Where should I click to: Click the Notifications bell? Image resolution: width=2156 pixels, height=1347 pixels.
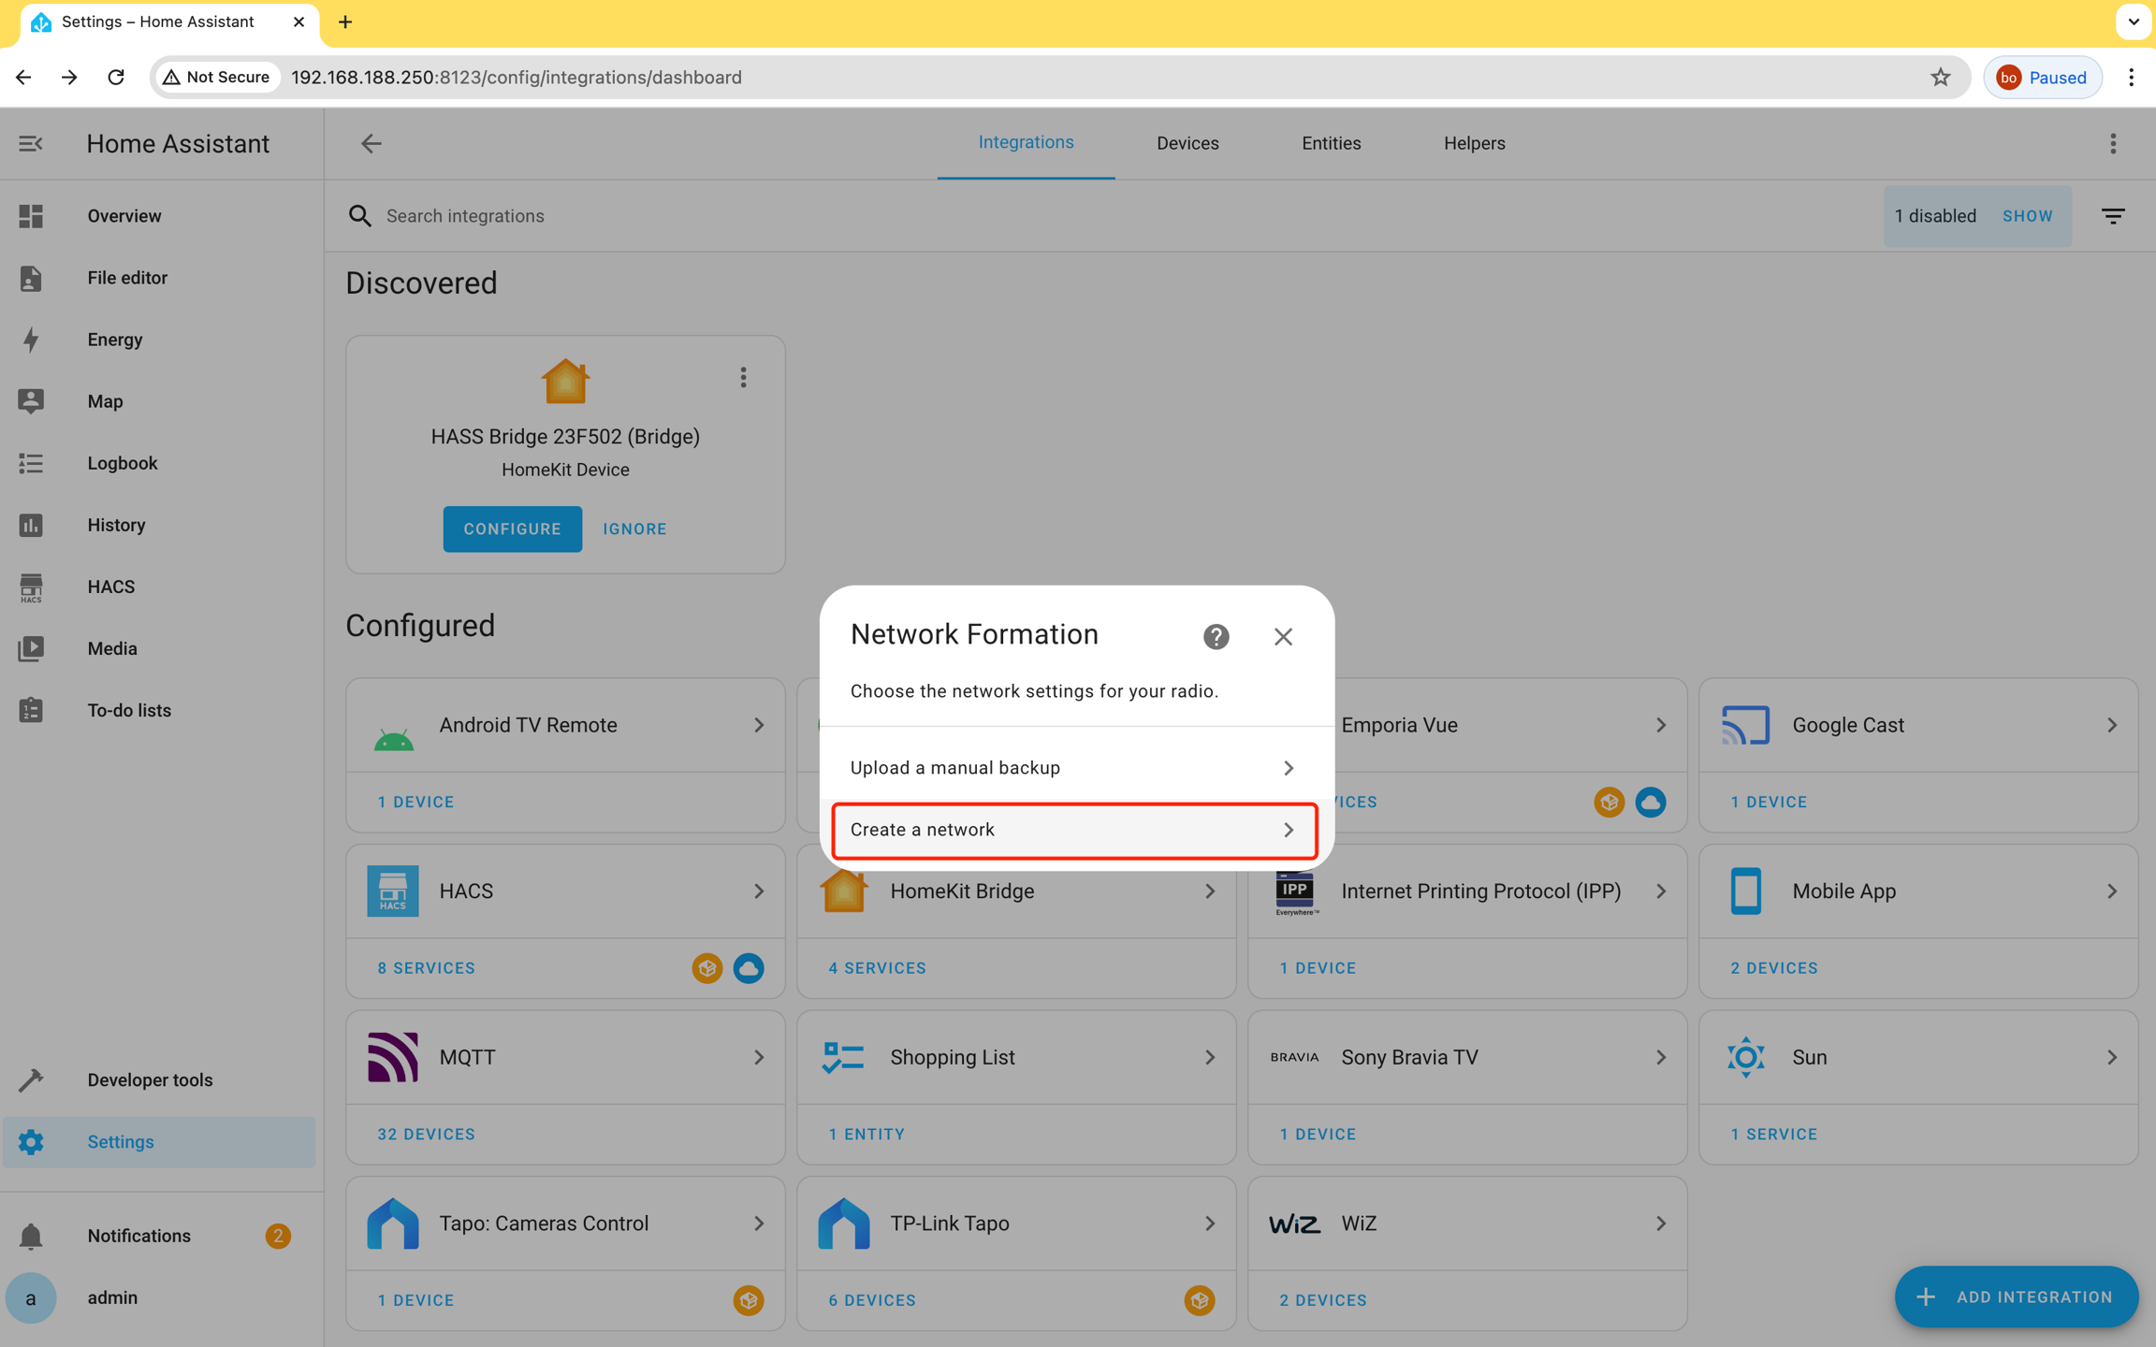click(x=31, y=1236)
